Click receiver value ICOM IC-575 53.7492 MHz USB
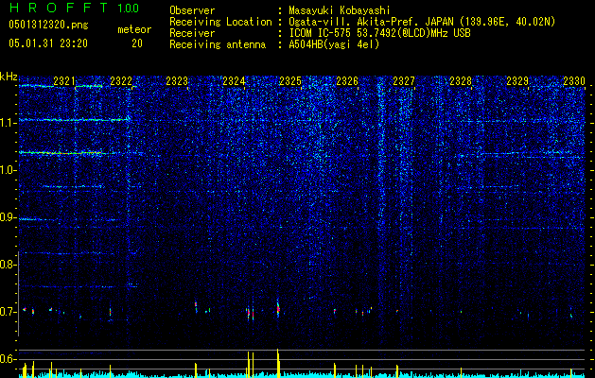The image size is (595, 378). coord(379,33)
